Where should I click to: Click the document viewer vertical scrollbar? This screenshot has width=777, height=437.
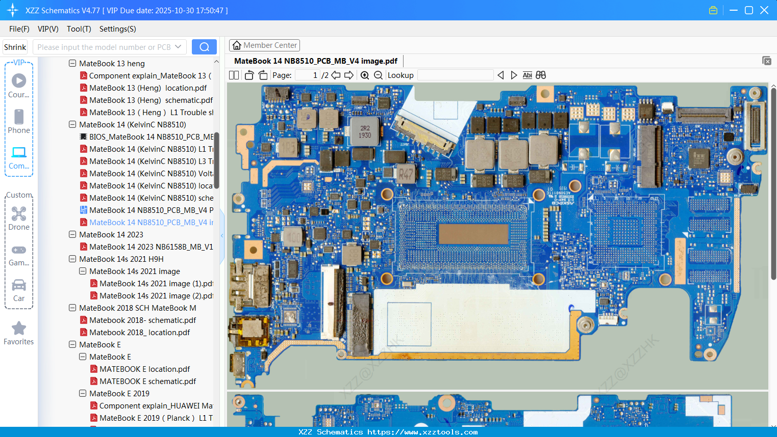(773, 184)
